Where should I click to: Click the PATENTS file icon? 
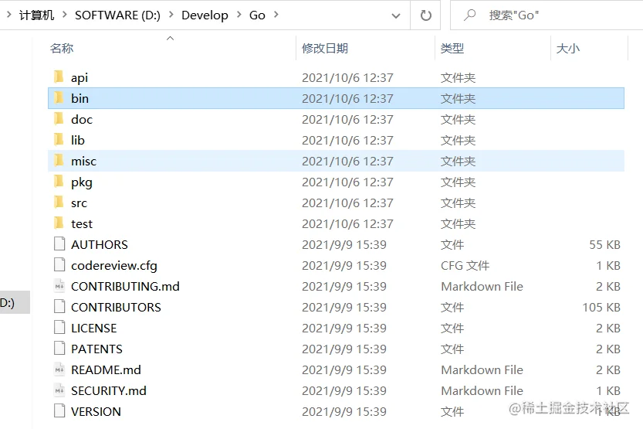[x=59, y=348]
